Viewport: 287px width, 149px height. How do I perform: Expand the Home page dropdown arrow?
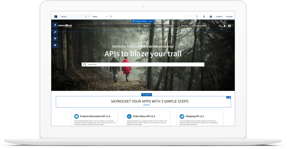89,17
